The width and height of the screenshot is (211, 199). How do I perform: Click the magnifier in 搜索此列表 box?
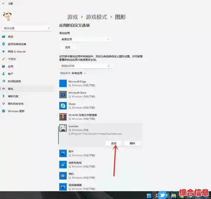[109, 66]
